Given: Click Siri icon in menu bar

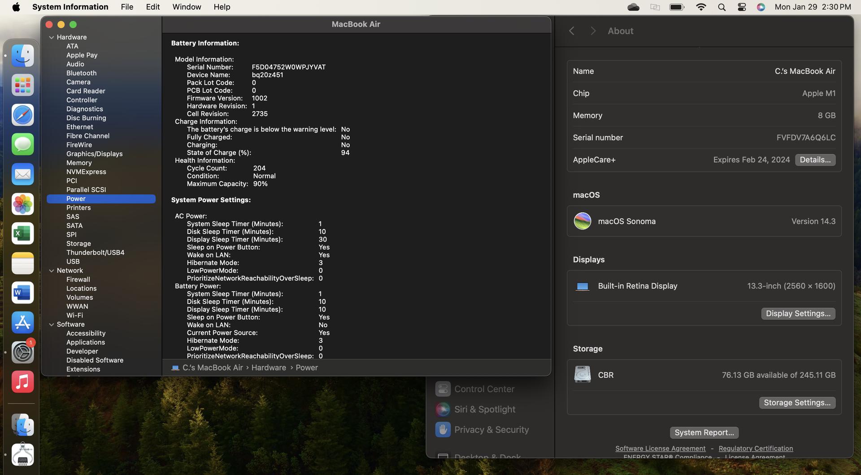Looking at the screenshot, I should [761, 7].
